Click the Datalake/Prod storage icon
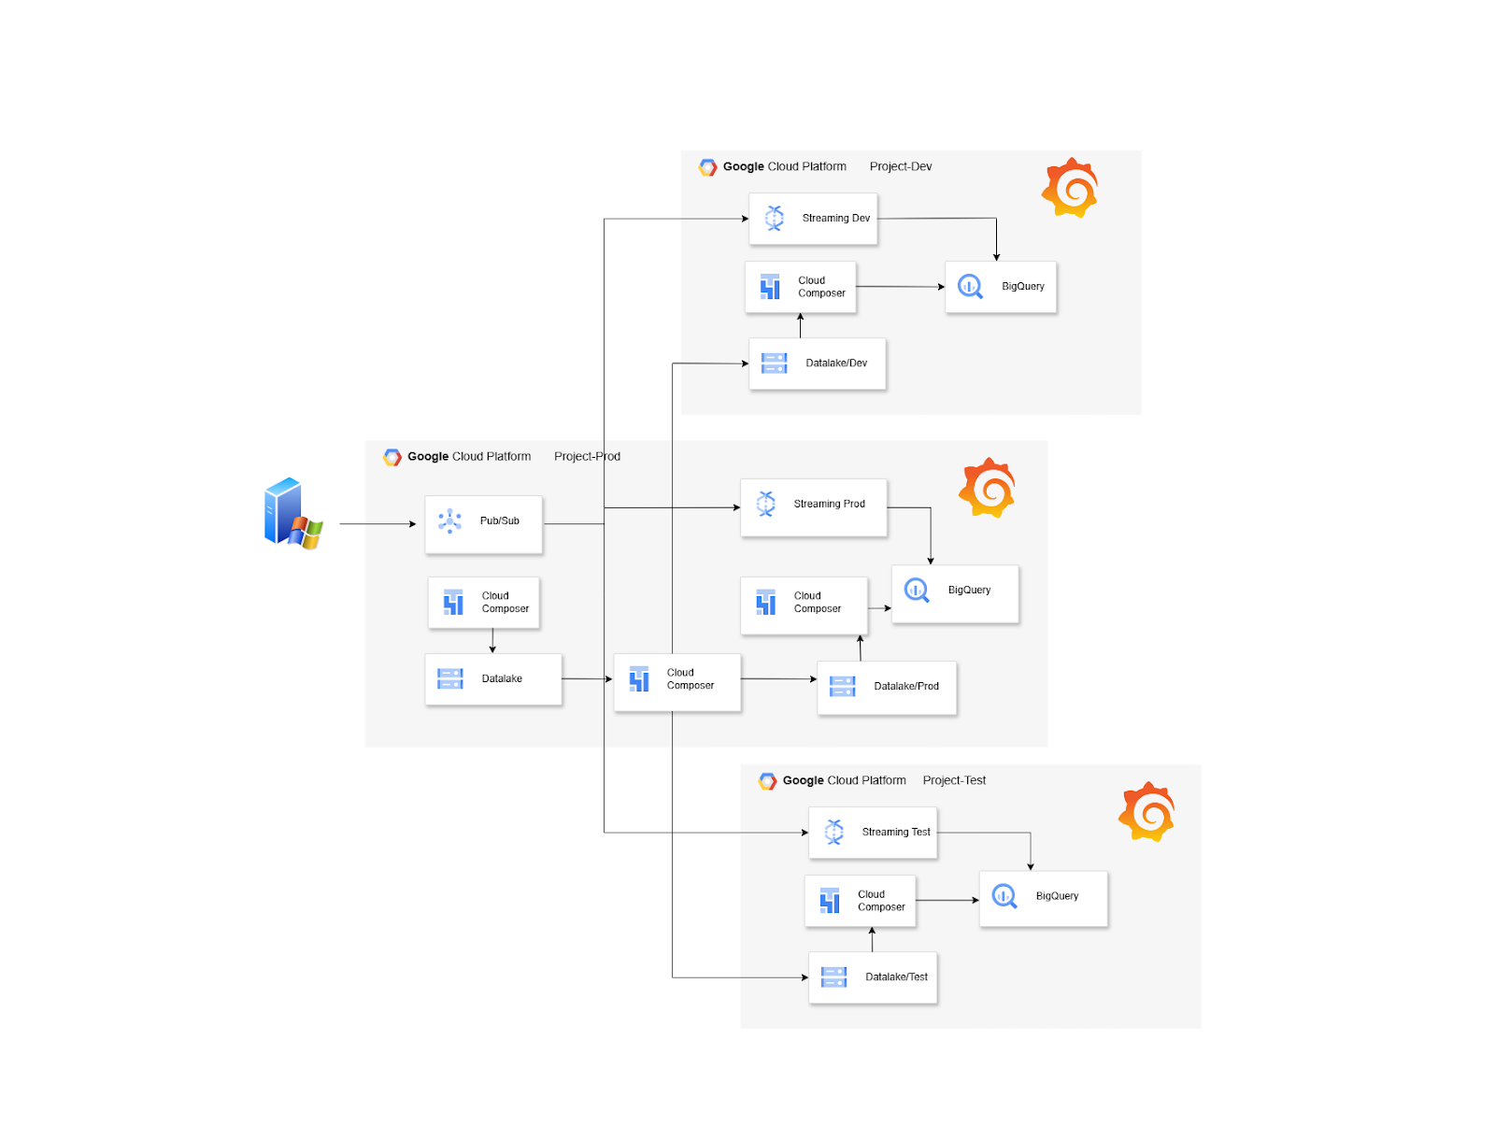The image size is (1495, 1140). coord(842,687)
